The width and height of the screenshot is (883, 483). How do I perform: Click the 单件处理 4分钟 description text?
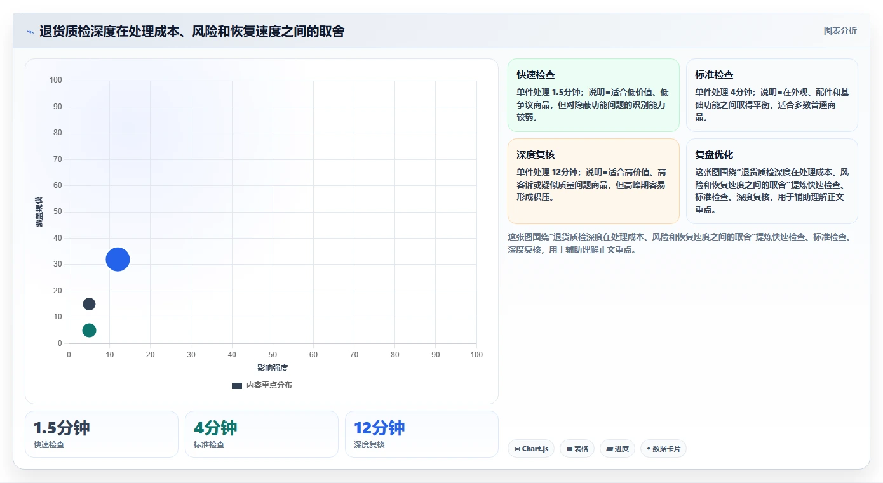pos(772,105)
